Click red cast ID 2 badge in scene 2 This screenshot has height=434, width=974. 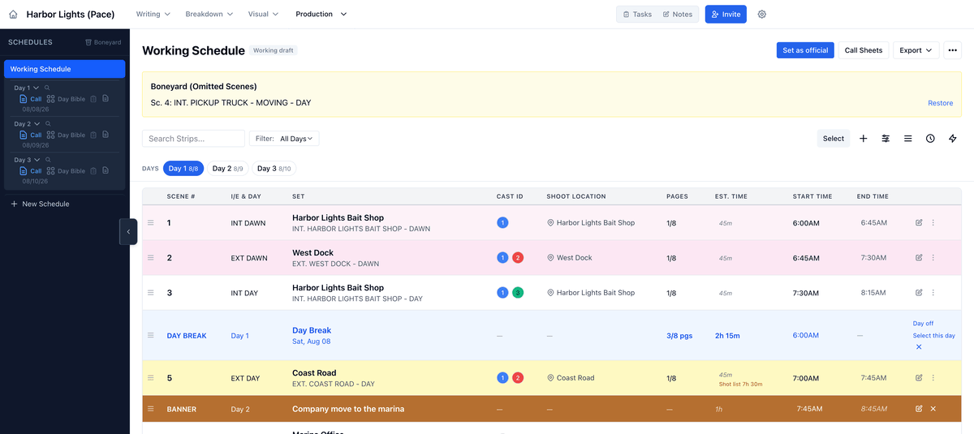point(518,258)
